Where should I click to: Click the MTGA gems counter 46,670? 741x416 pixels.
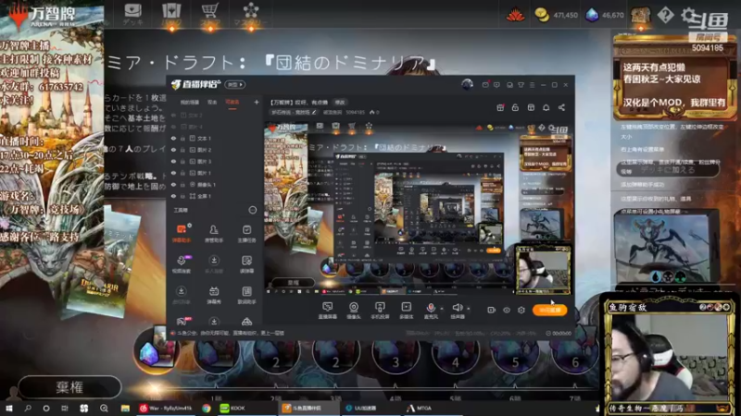tap(605, 15)
